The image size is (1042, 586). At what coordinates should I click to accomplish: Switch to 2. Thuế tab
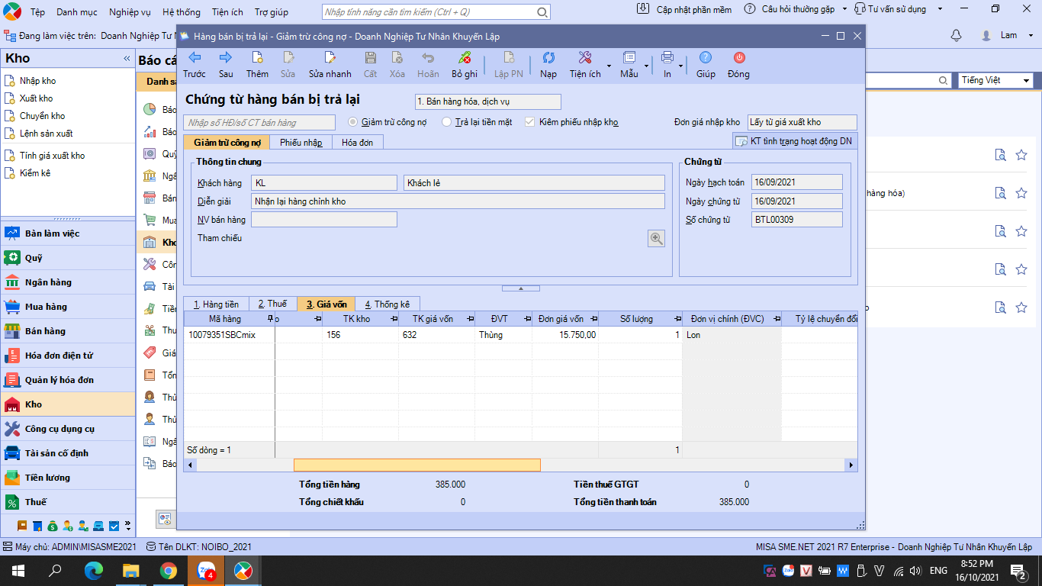(272, 304)
